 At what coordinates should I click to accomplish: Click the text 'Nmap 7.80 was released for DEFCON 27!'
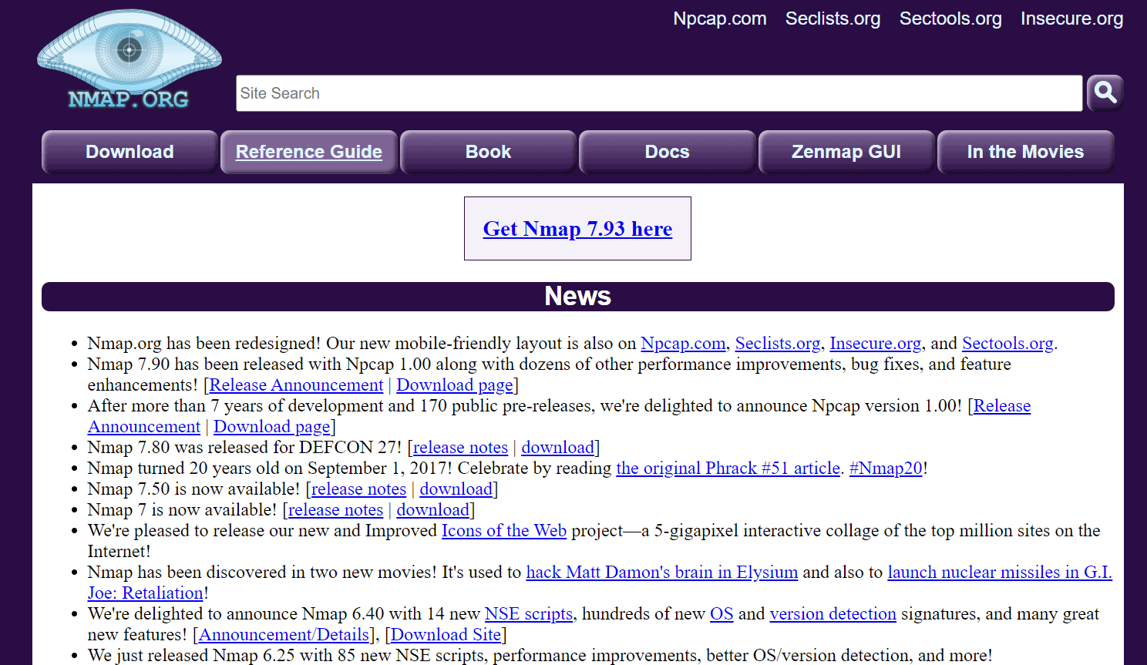coord(244,447)
